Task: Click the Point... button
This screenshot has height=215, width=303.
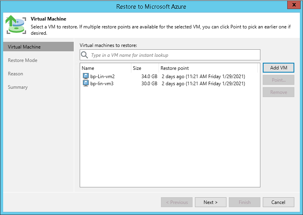Action: [279, 80]
